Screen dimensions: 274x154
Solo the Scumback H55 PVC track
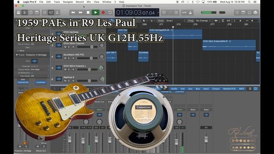(x=69, y=58)
